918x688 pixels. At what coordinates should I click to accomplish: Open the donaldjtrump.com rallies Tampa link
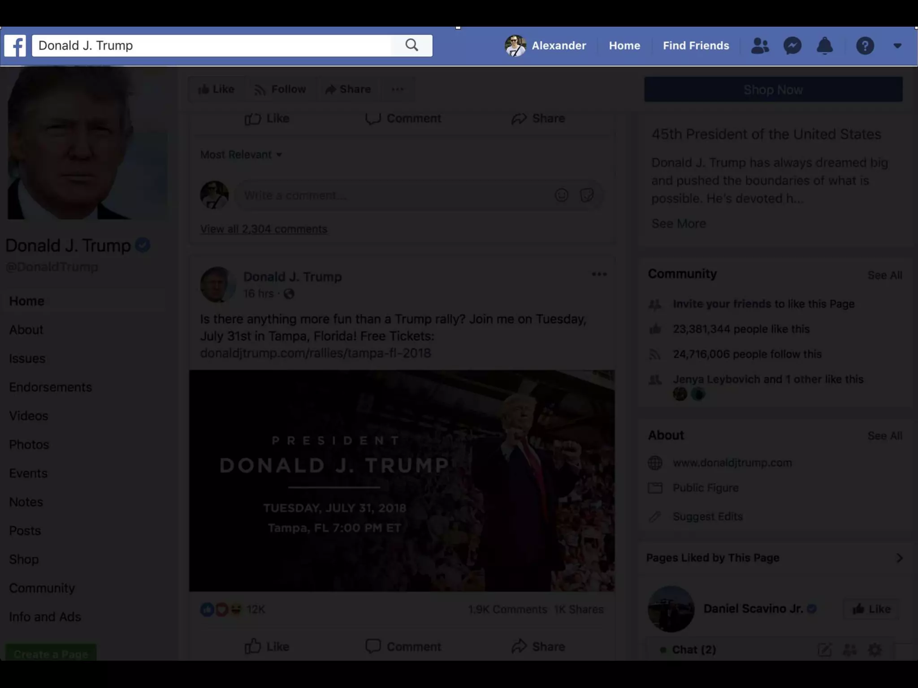316,353
